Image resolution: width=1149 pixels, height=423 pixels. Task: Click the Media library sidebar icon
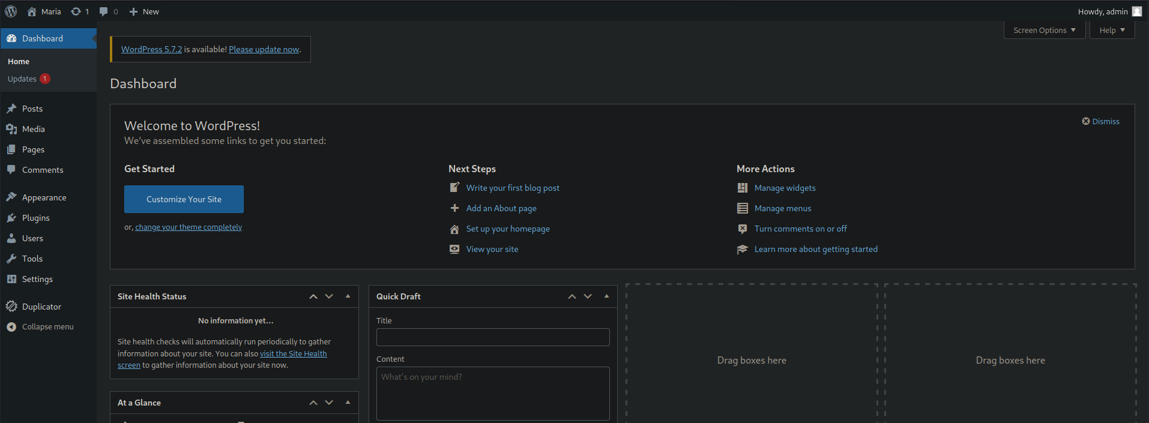pyautogui.click(x=11, y=129)
